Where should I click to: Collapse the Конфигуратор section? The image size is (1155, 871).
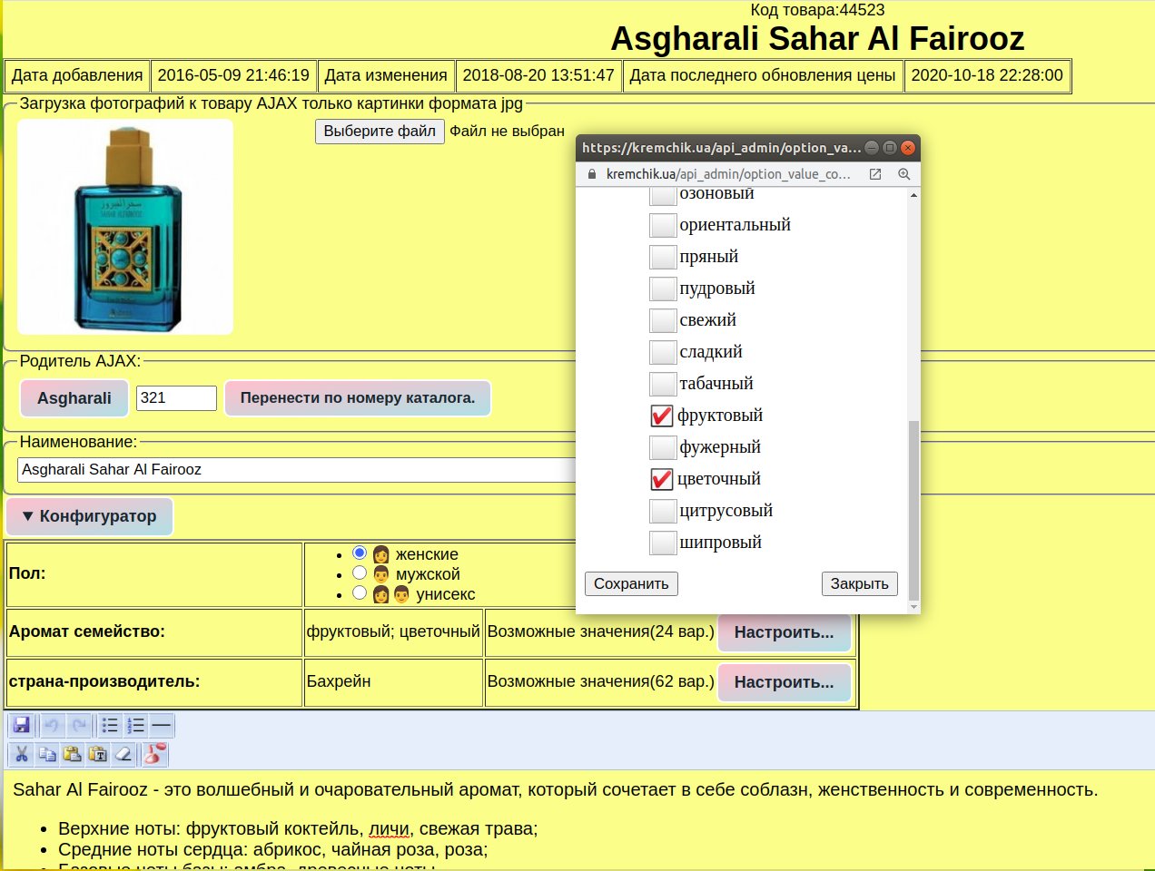pyautogui.click(x=89, y=516)
